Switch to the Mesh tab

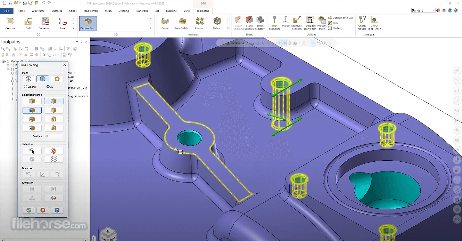(x=108, y=11)
